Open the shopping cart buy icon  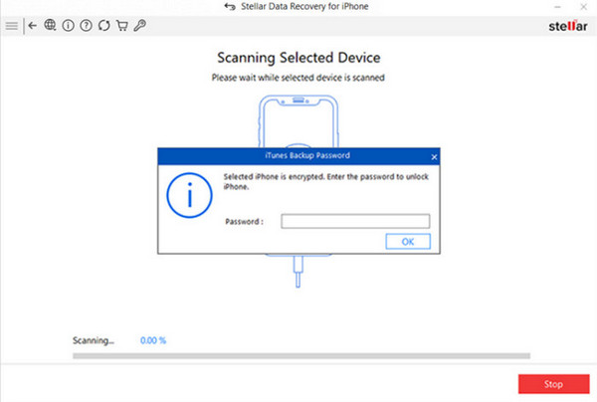tap(121, 26)
